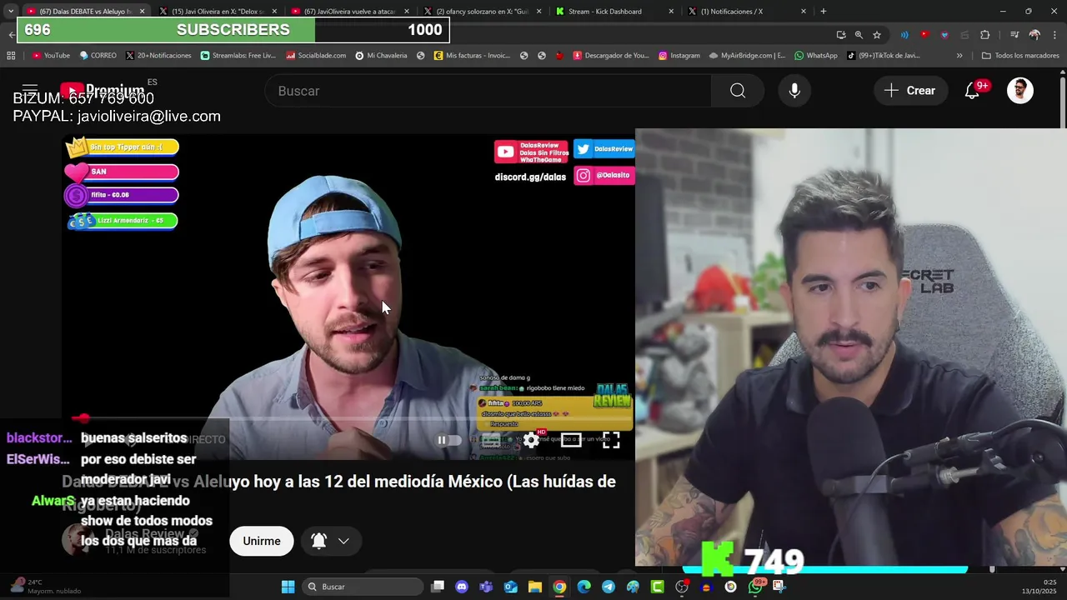Click the Windows taskbar Buscar search box

[362, 587]
